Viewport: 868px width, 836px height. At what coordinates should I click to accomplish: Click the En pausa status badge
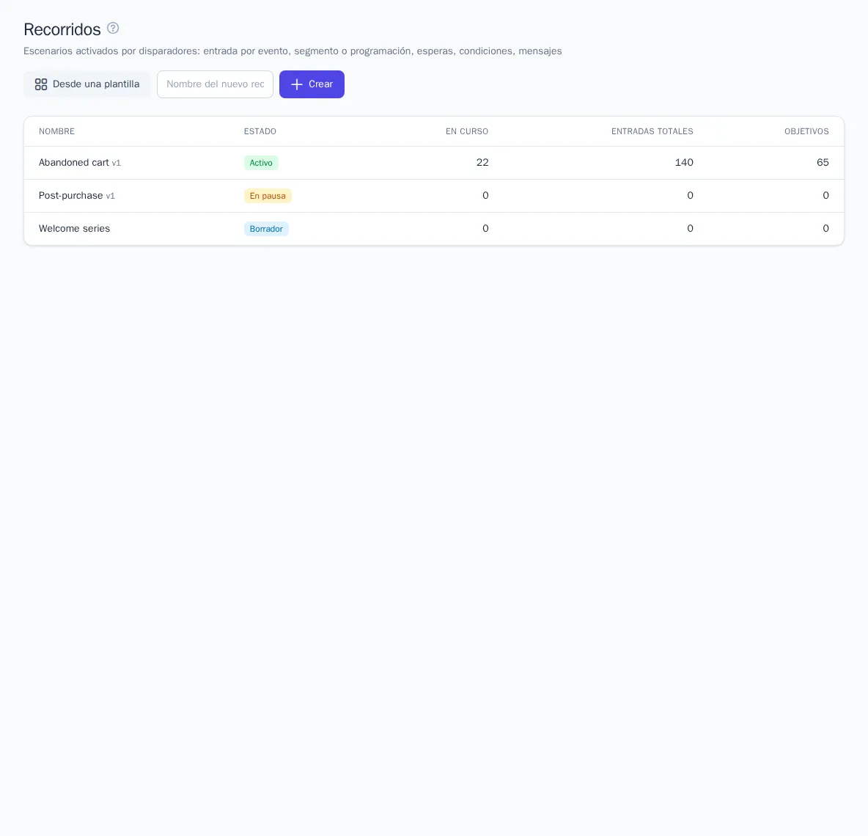(x=268, y=196)
